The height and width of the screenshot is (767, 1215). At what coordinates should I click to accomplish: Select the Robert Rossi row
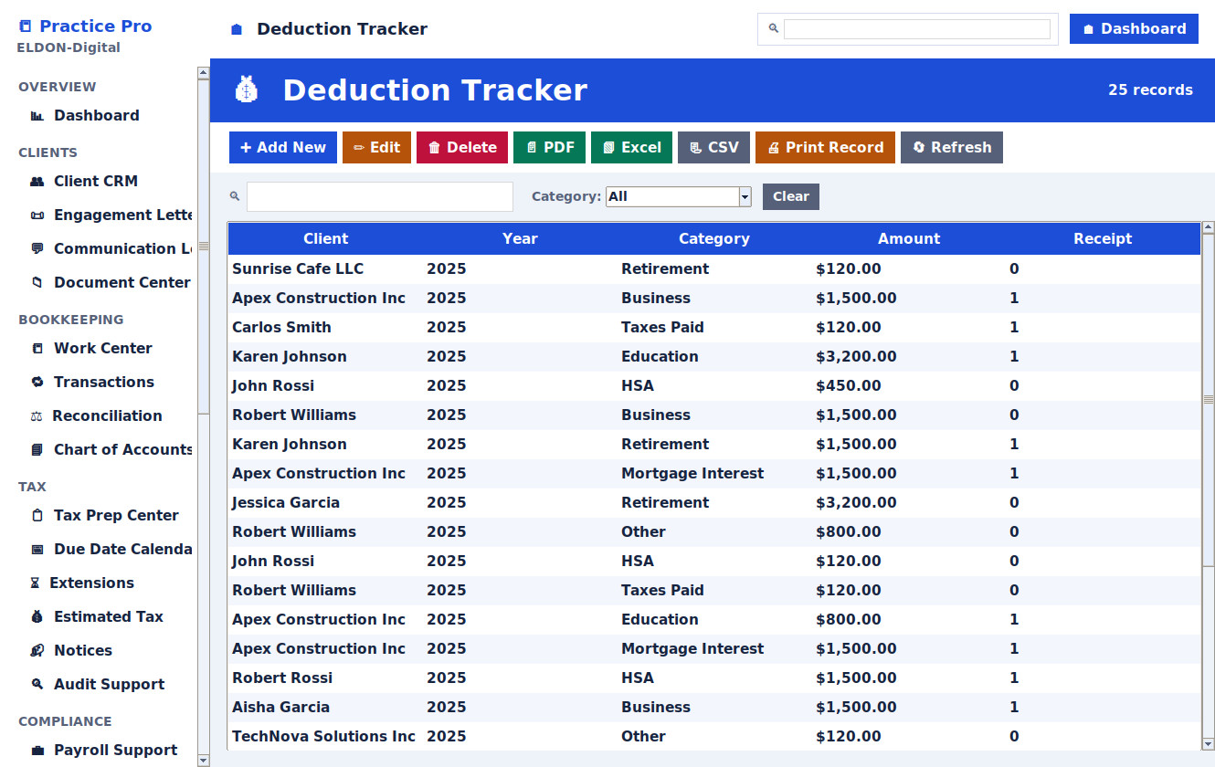click(x=714, y=678)
